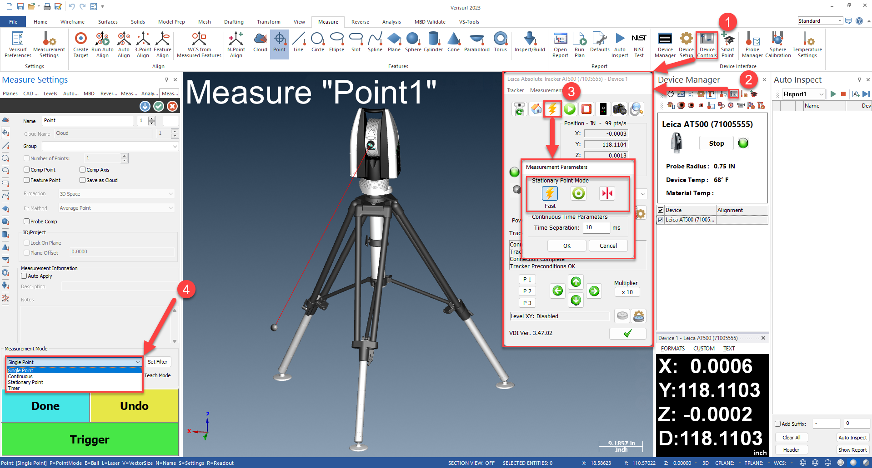The width and height of the screenshot is (872, 468).
Task: Open Report1 dropdown in Auto Inspect
Action: (821, 94)
